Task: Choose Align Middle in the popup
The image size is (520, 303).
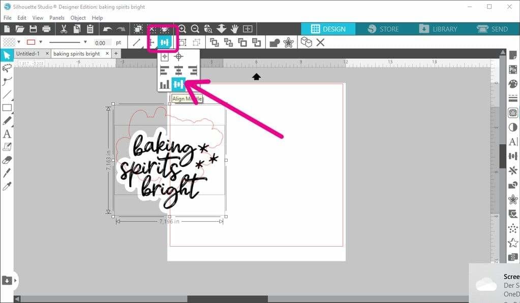Action: 178,84
